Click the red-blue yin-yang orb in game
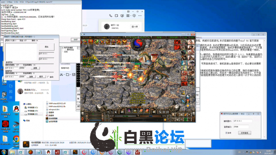Screen dimensions: 276x155 138,43
